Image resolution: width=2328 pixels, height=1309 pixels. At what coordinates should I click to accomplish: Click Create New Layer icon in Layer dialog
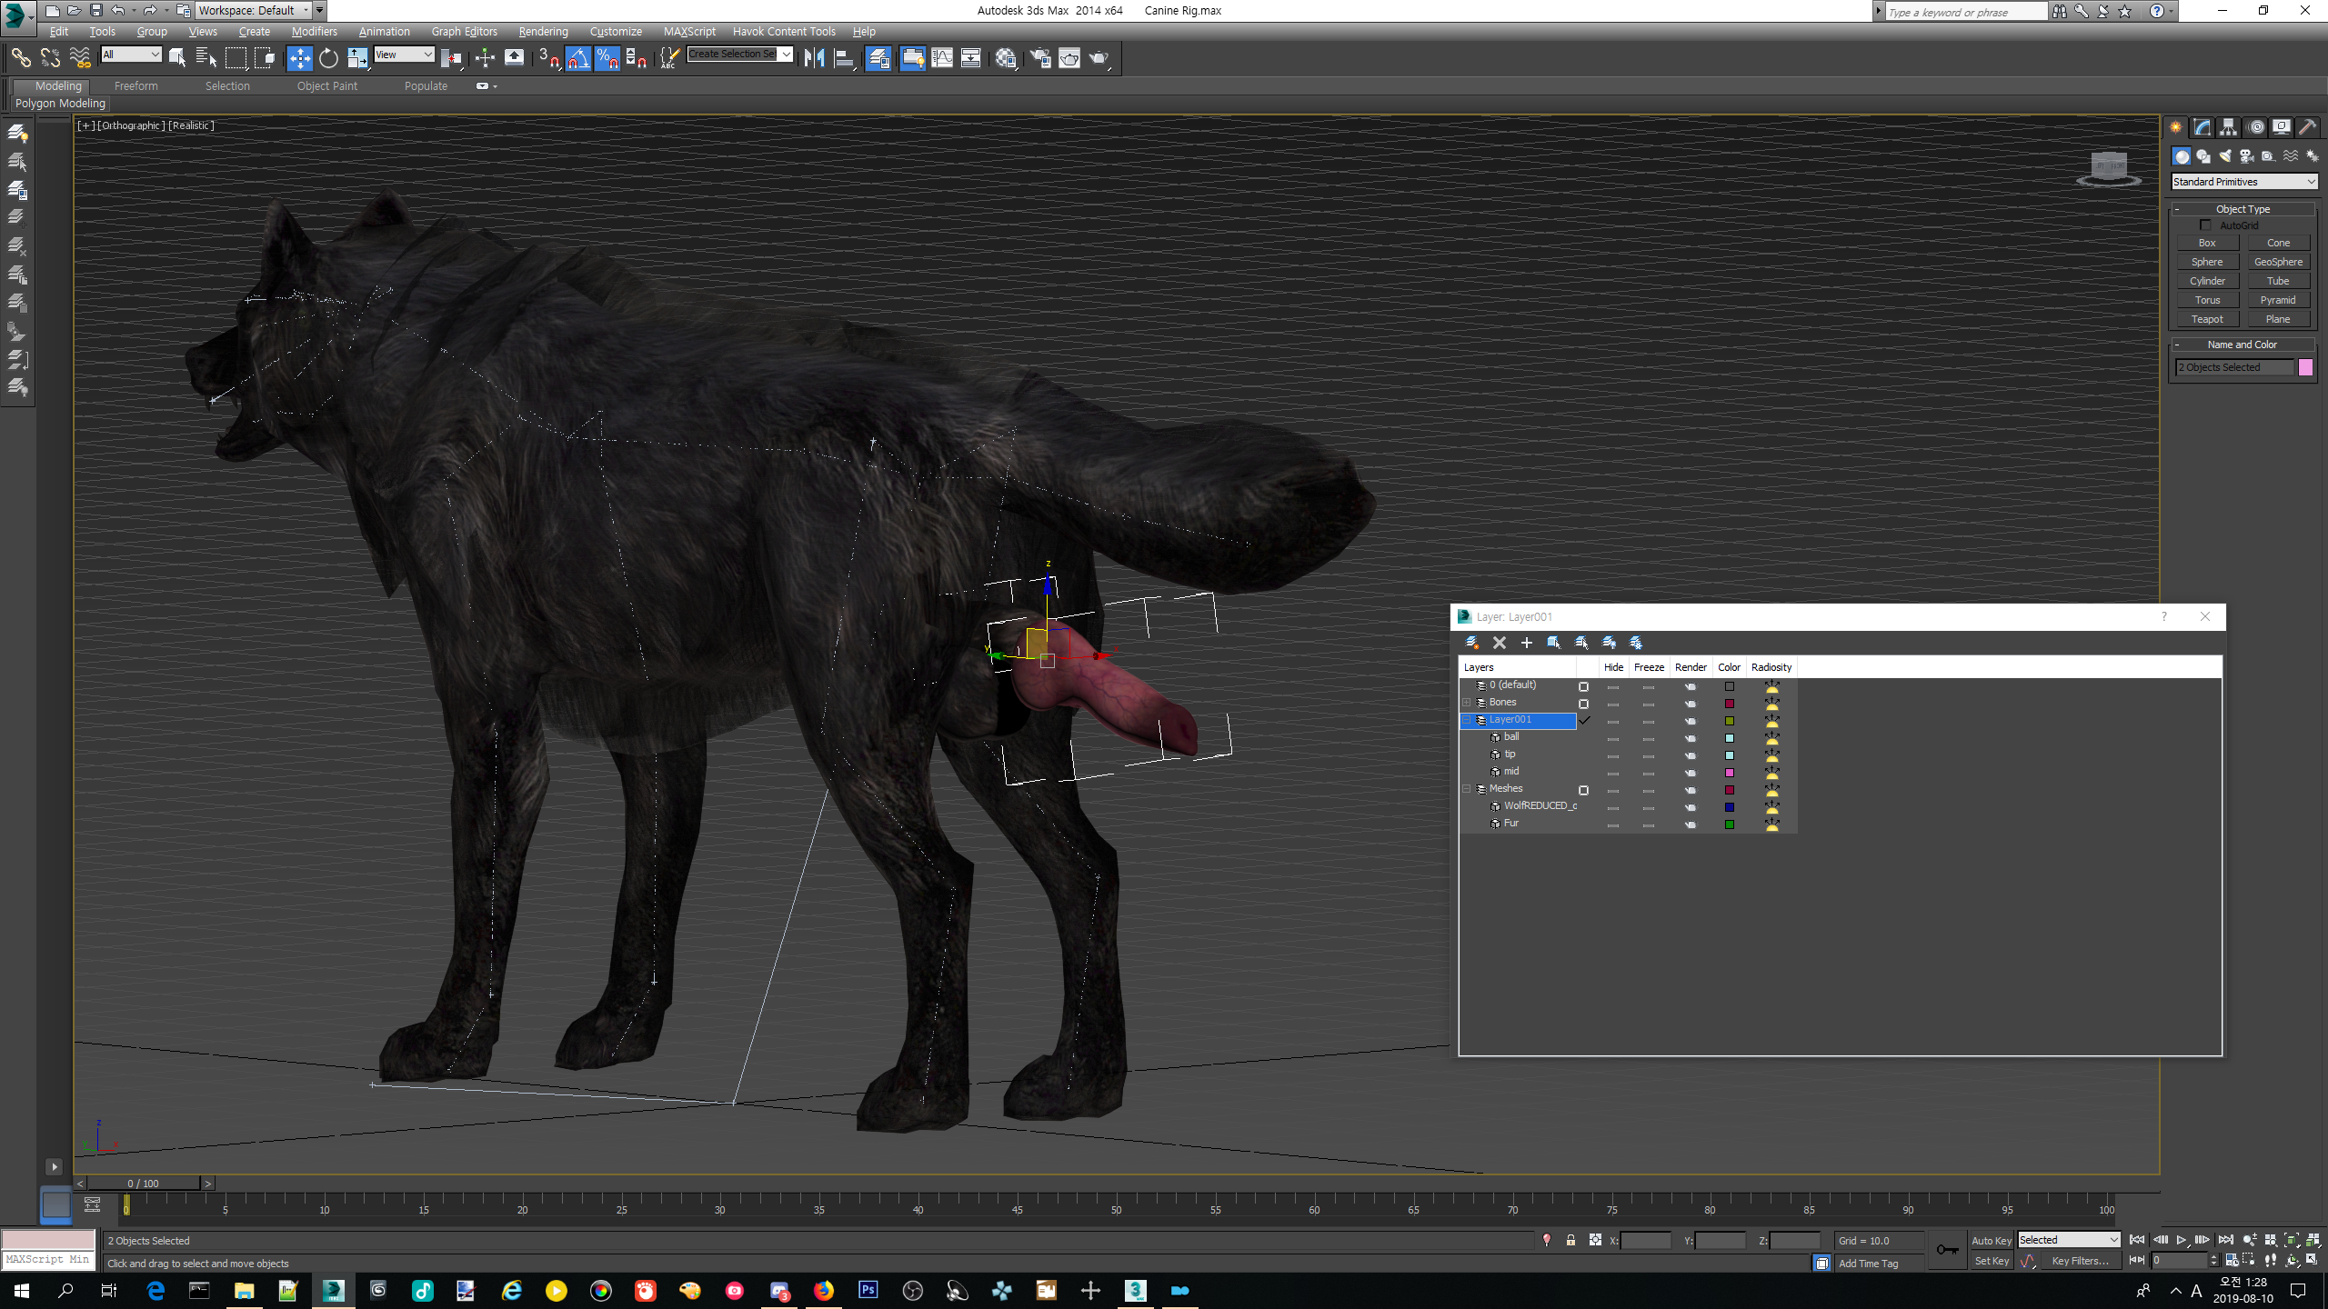point(1472,643)
